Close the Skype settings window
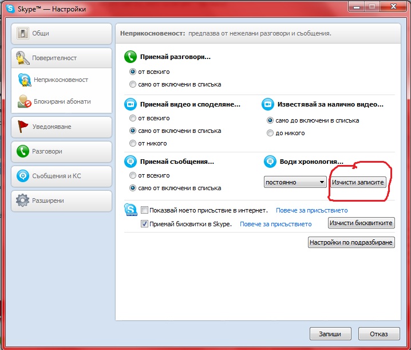 click(x=393, y=6)
